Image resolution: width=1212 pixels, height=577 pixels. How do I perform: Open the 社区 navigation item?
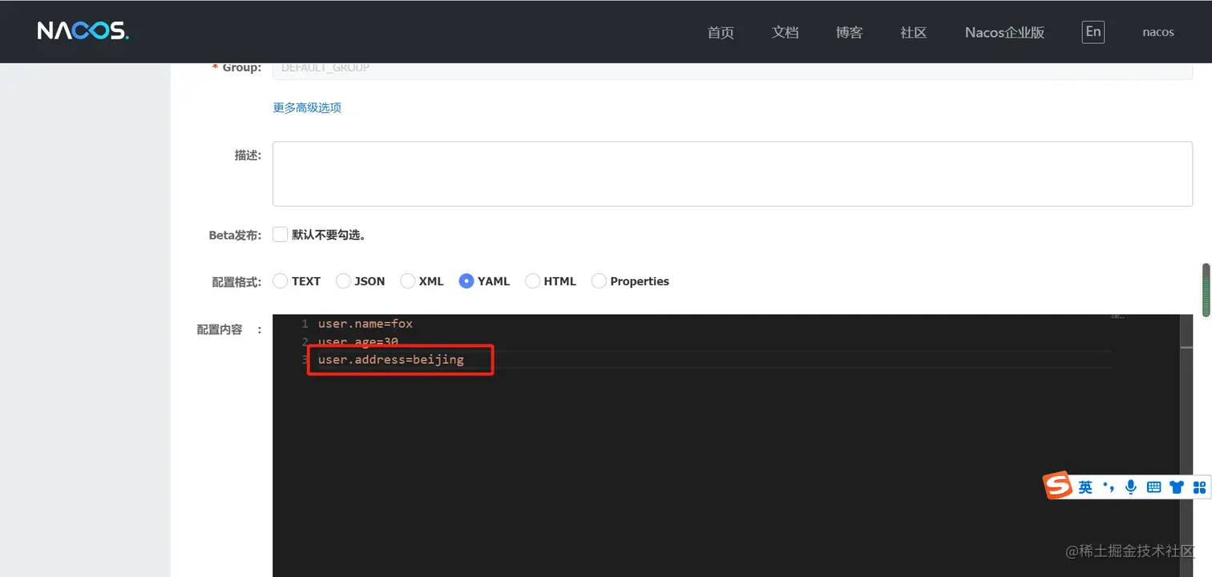(x=913, y=32)
